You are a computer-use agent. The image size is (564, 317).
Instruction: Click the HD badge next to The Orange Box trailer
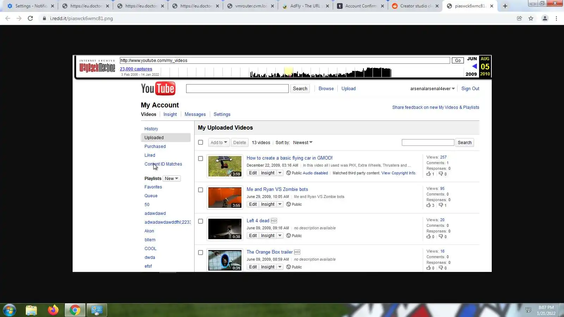pyautogui.click(x=297, y=252)
